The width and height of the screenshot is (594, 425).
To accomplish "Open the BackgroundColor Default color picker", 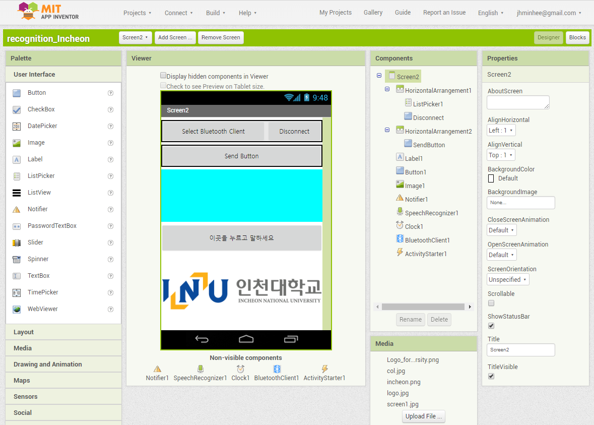I will [491, 178].
